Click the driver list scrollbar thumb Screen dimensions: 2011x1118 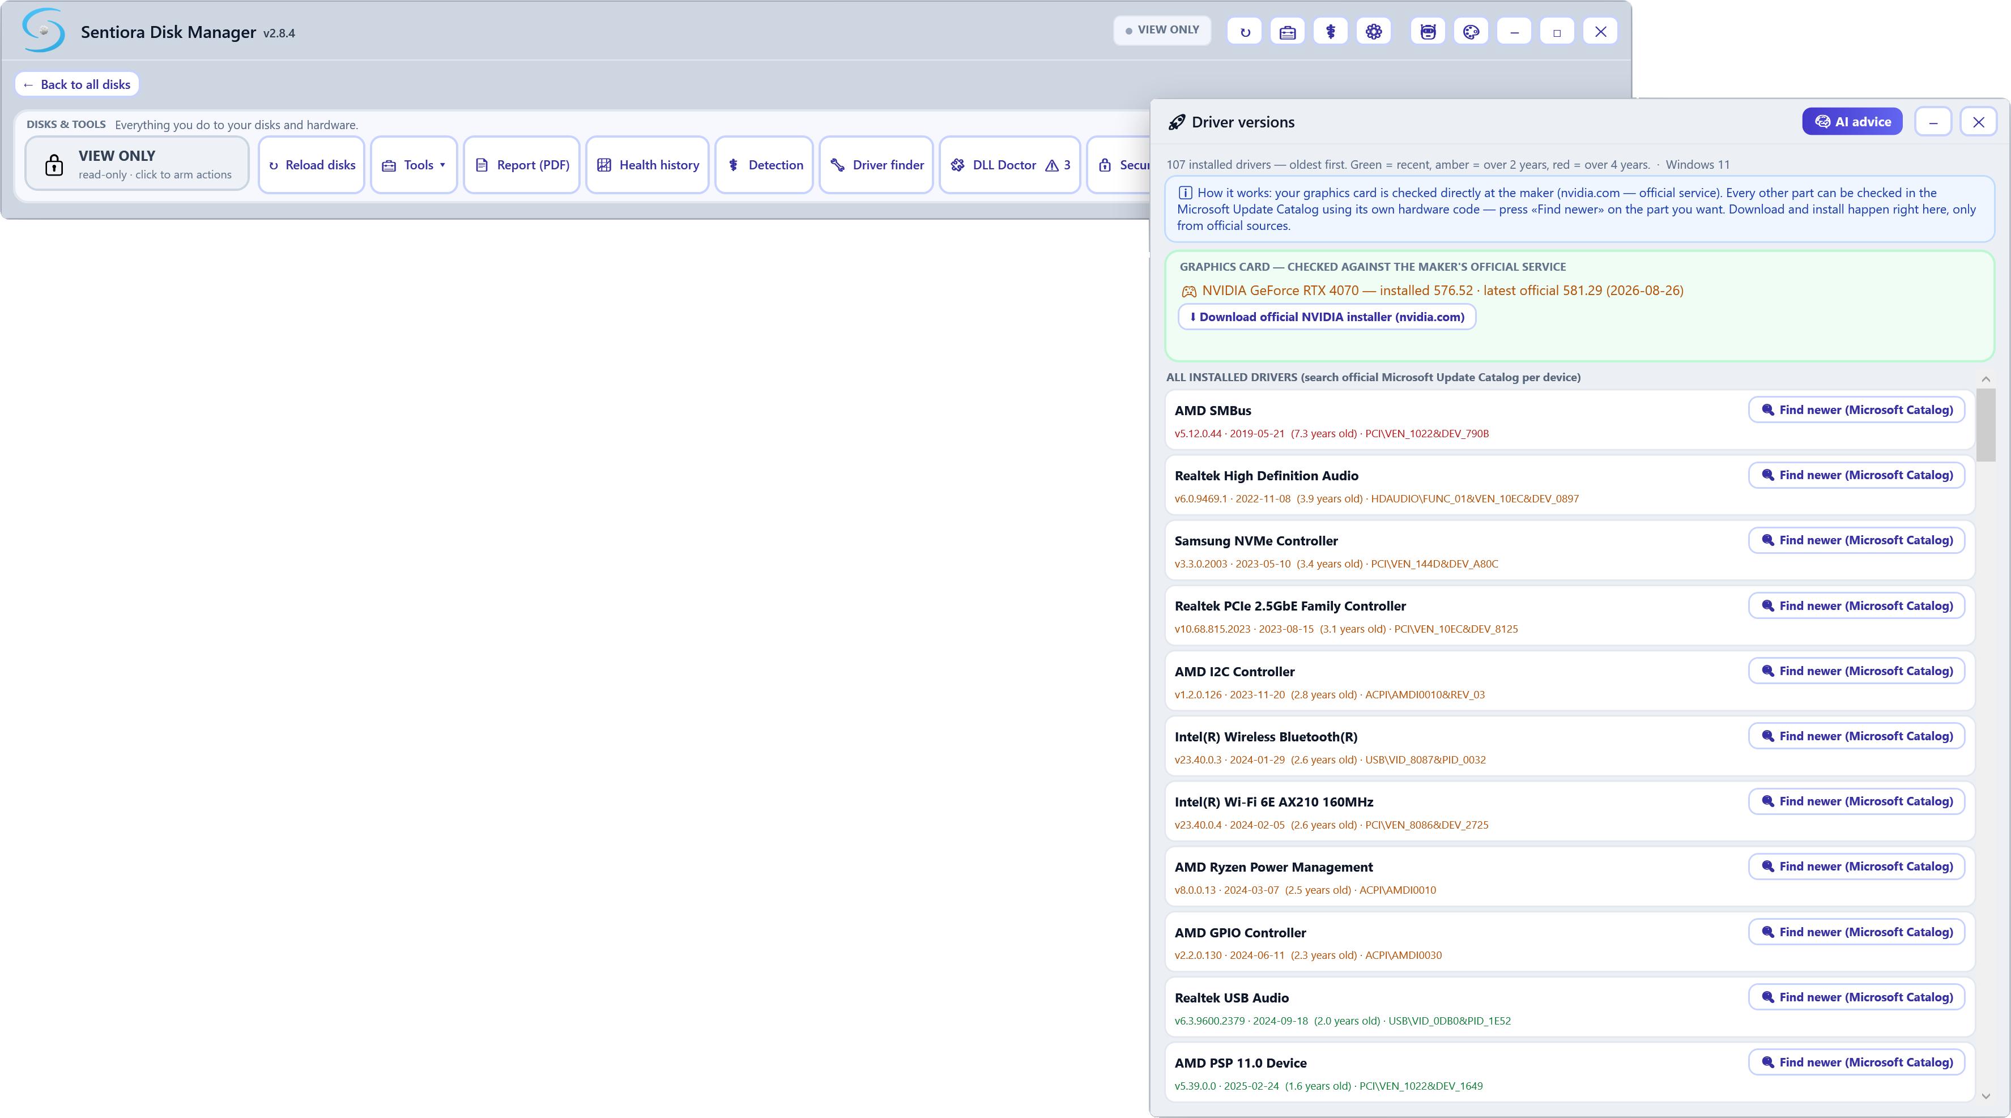pyautogui.click(x=1986, y=424)
